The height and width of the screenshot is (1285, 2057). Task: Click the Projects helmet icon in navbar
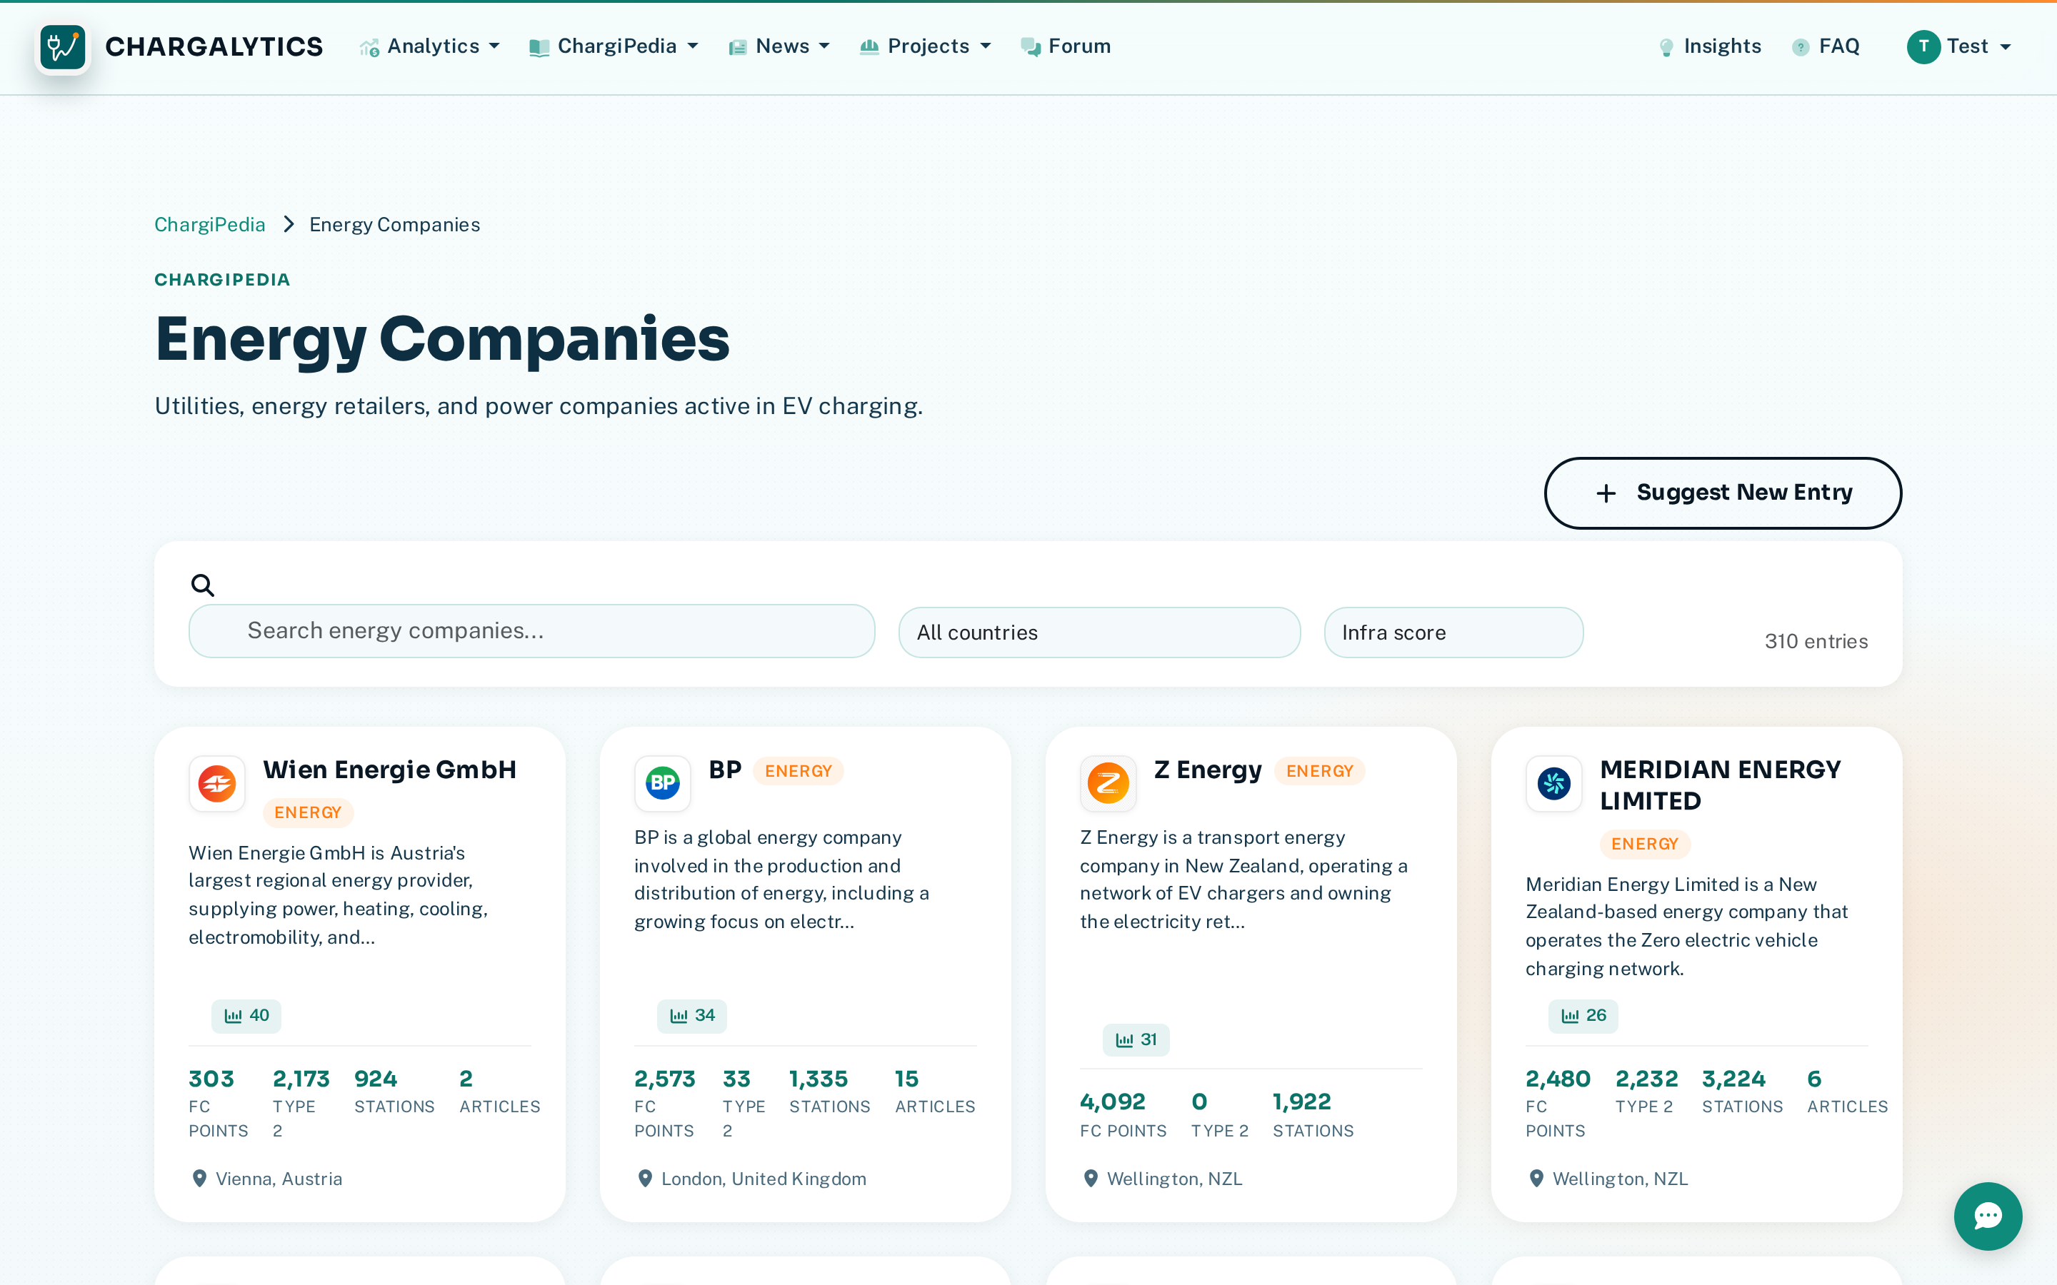[x=869, y=48]
